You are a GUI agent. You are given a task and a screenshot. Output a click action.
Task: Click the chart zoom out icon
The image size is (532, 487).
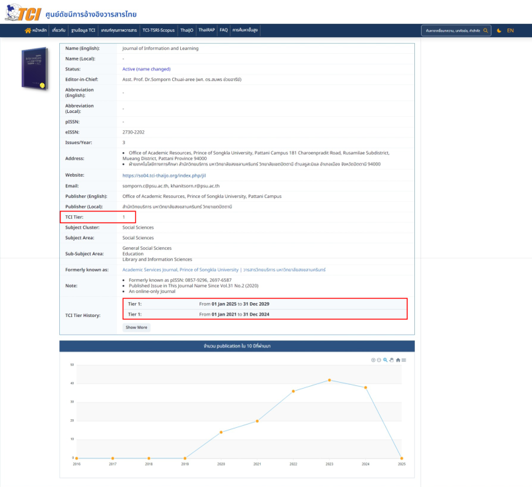379,360
